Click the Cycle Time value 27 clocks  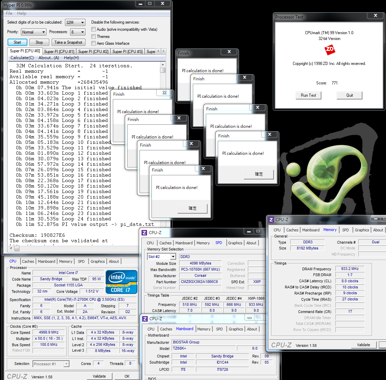pyautogui.click(x=350, y=299)
